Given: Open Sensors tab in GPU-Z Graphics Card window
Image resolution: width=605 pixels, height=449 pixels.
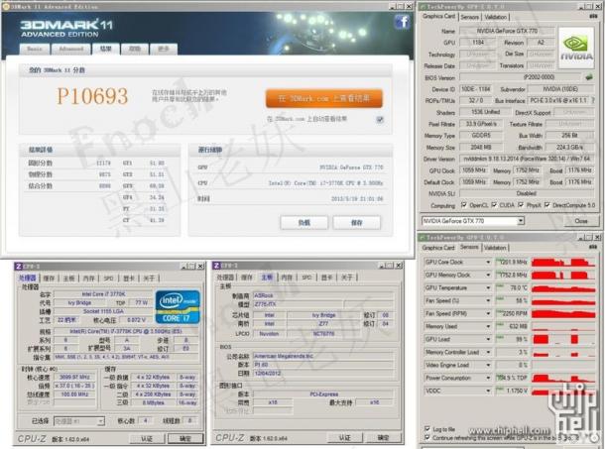Looking at the screenshot, I should pyautogui.click(x=469, y=17).
